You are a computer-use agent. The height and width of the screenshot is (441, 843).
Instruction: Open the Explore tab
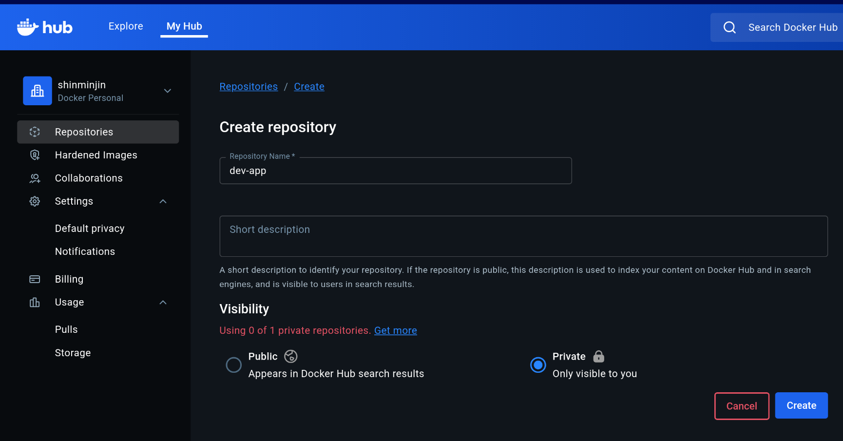126,26
